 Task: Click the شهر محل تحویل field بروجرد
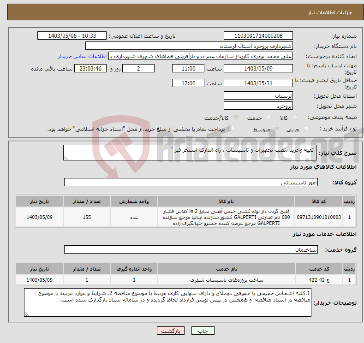258,106
